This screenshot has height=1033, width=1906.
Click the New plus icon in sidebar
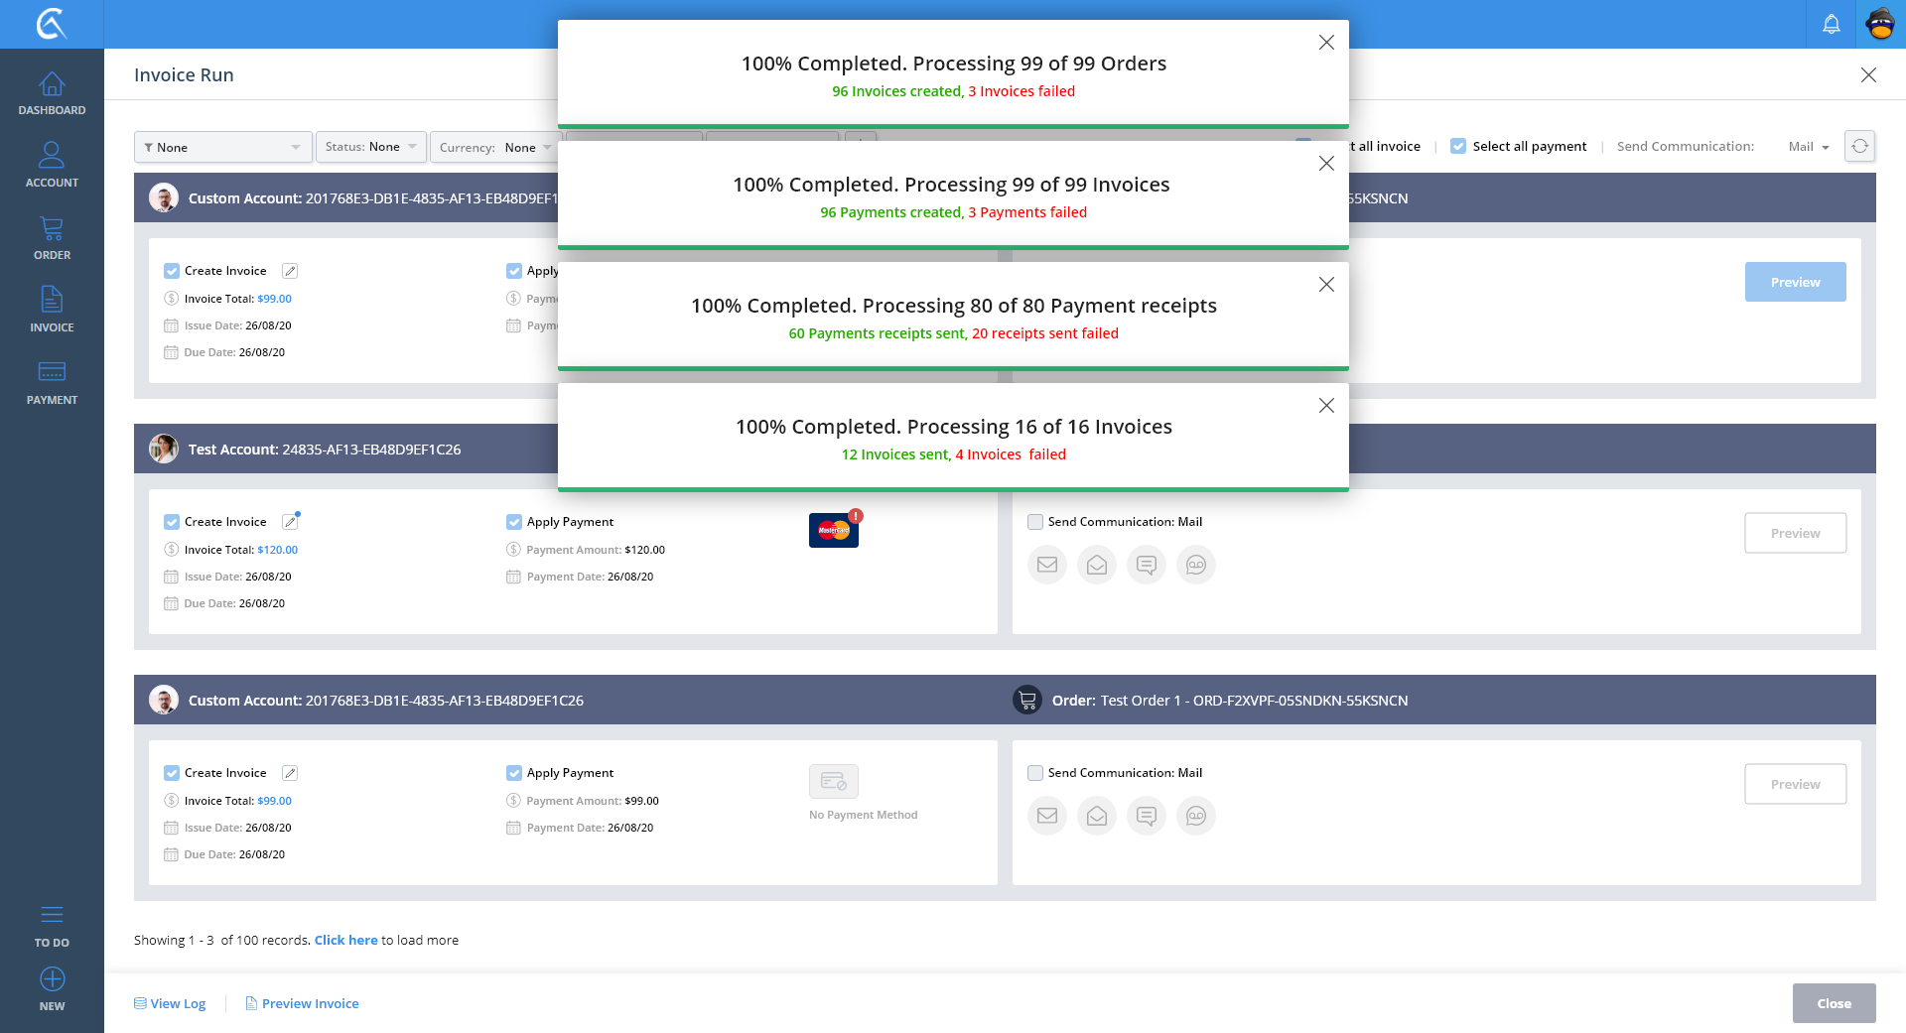(52, 979)
